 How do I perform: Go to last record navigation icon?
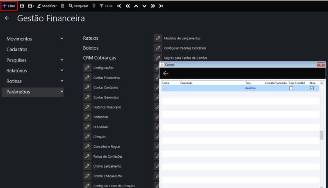point(161,6)
